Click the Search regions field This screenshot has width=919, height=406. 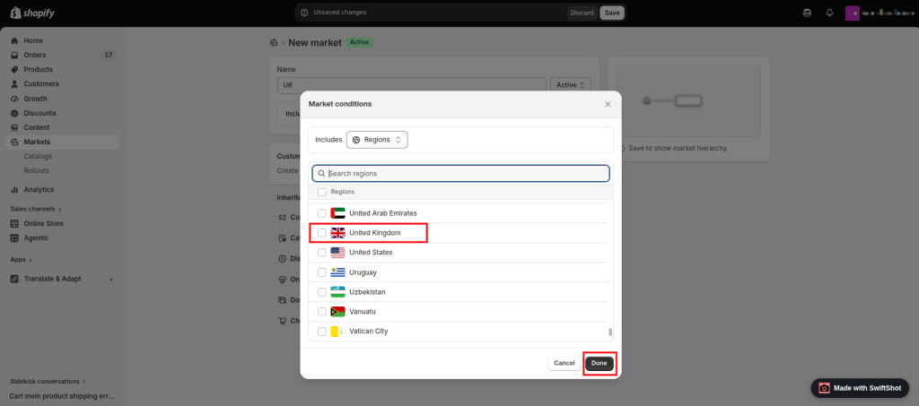click(460, 173)
